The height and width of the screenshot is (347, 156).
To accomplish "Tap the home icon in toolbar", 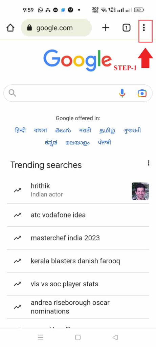I will (10, 28).
